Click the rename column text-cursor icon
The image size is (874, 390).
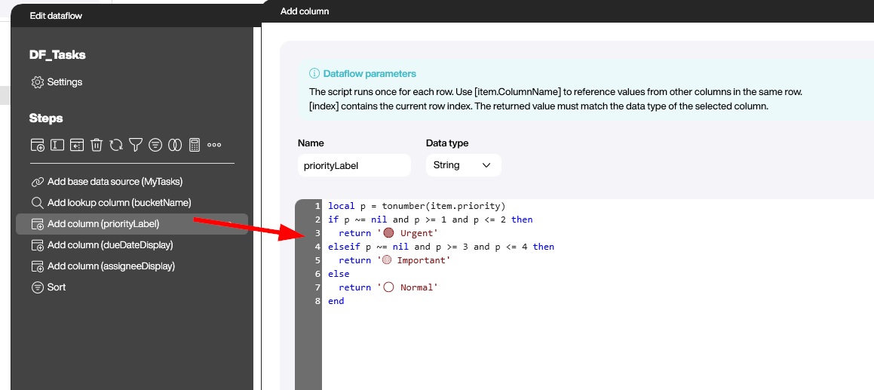tap(57, 145)
